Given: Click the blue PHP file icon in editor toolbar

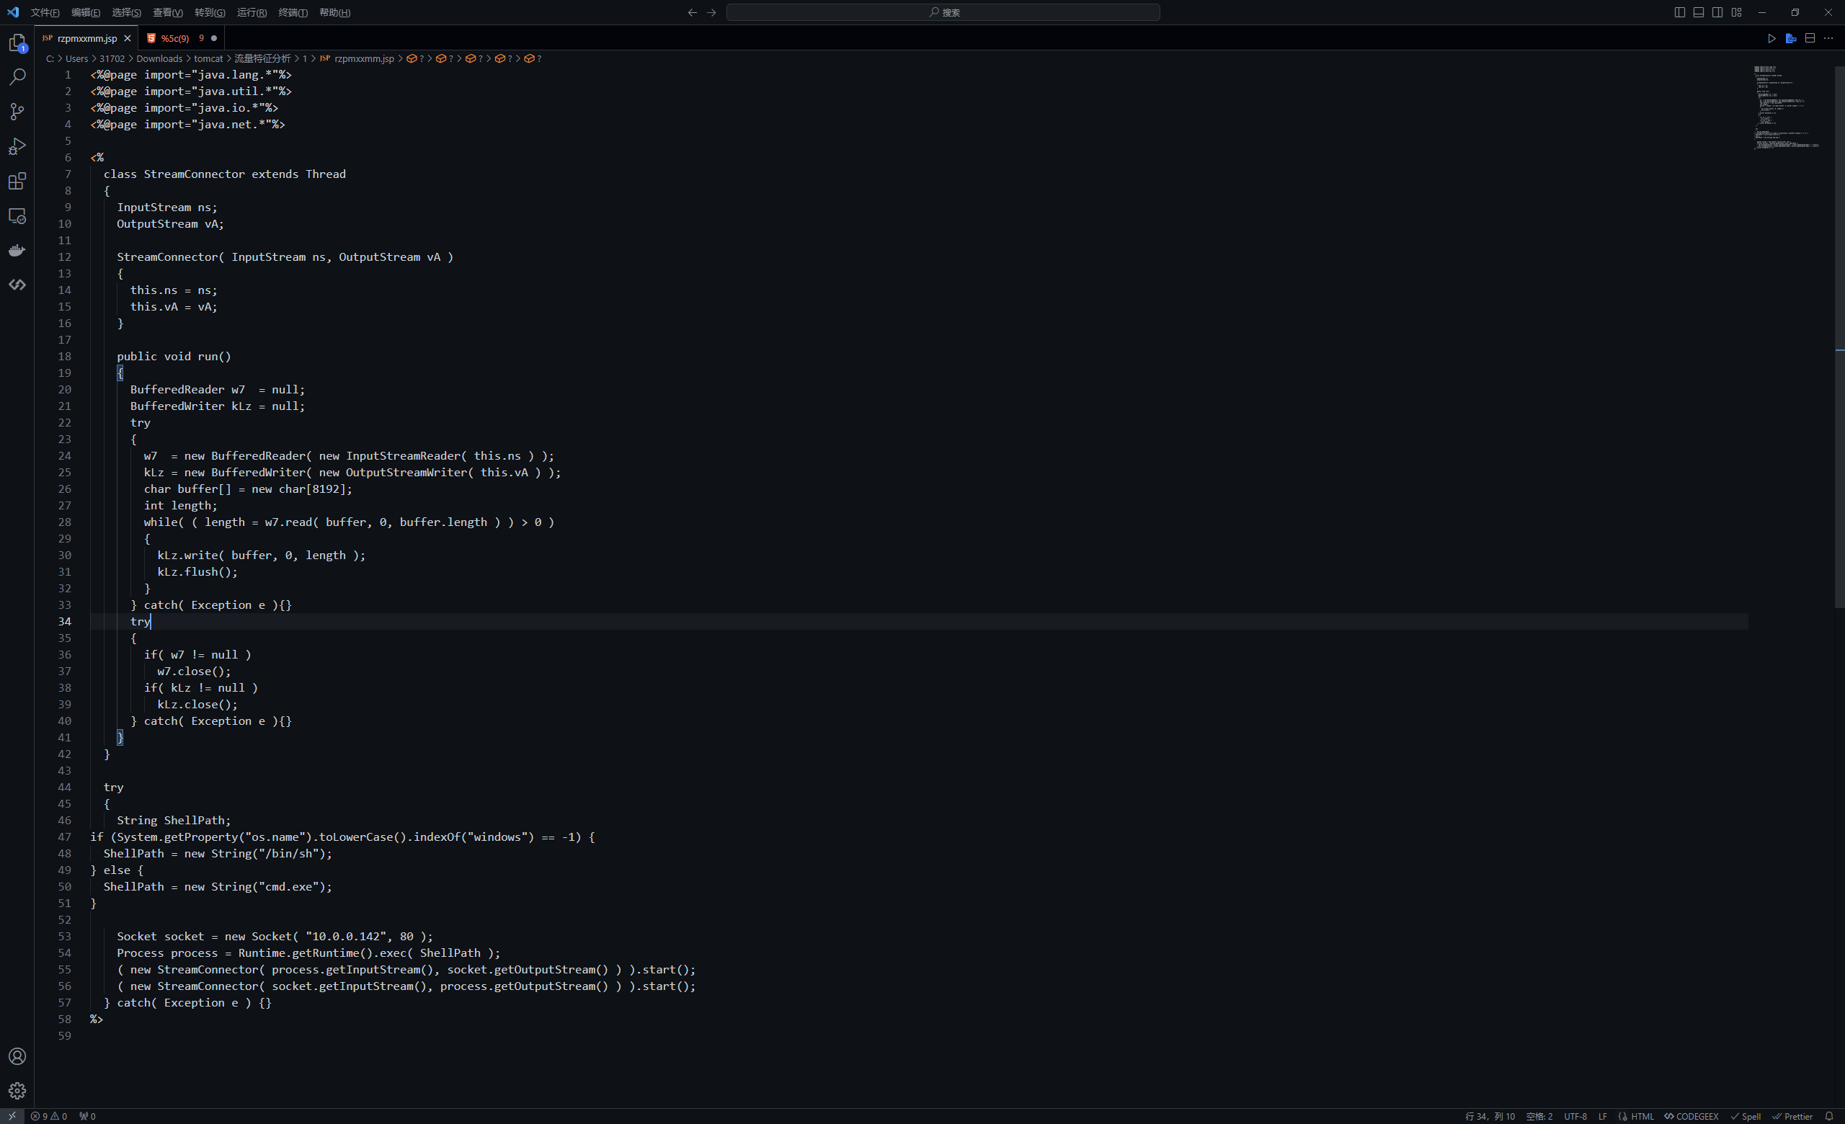Looking at the screenshot, I should [x=1791, y=38].
